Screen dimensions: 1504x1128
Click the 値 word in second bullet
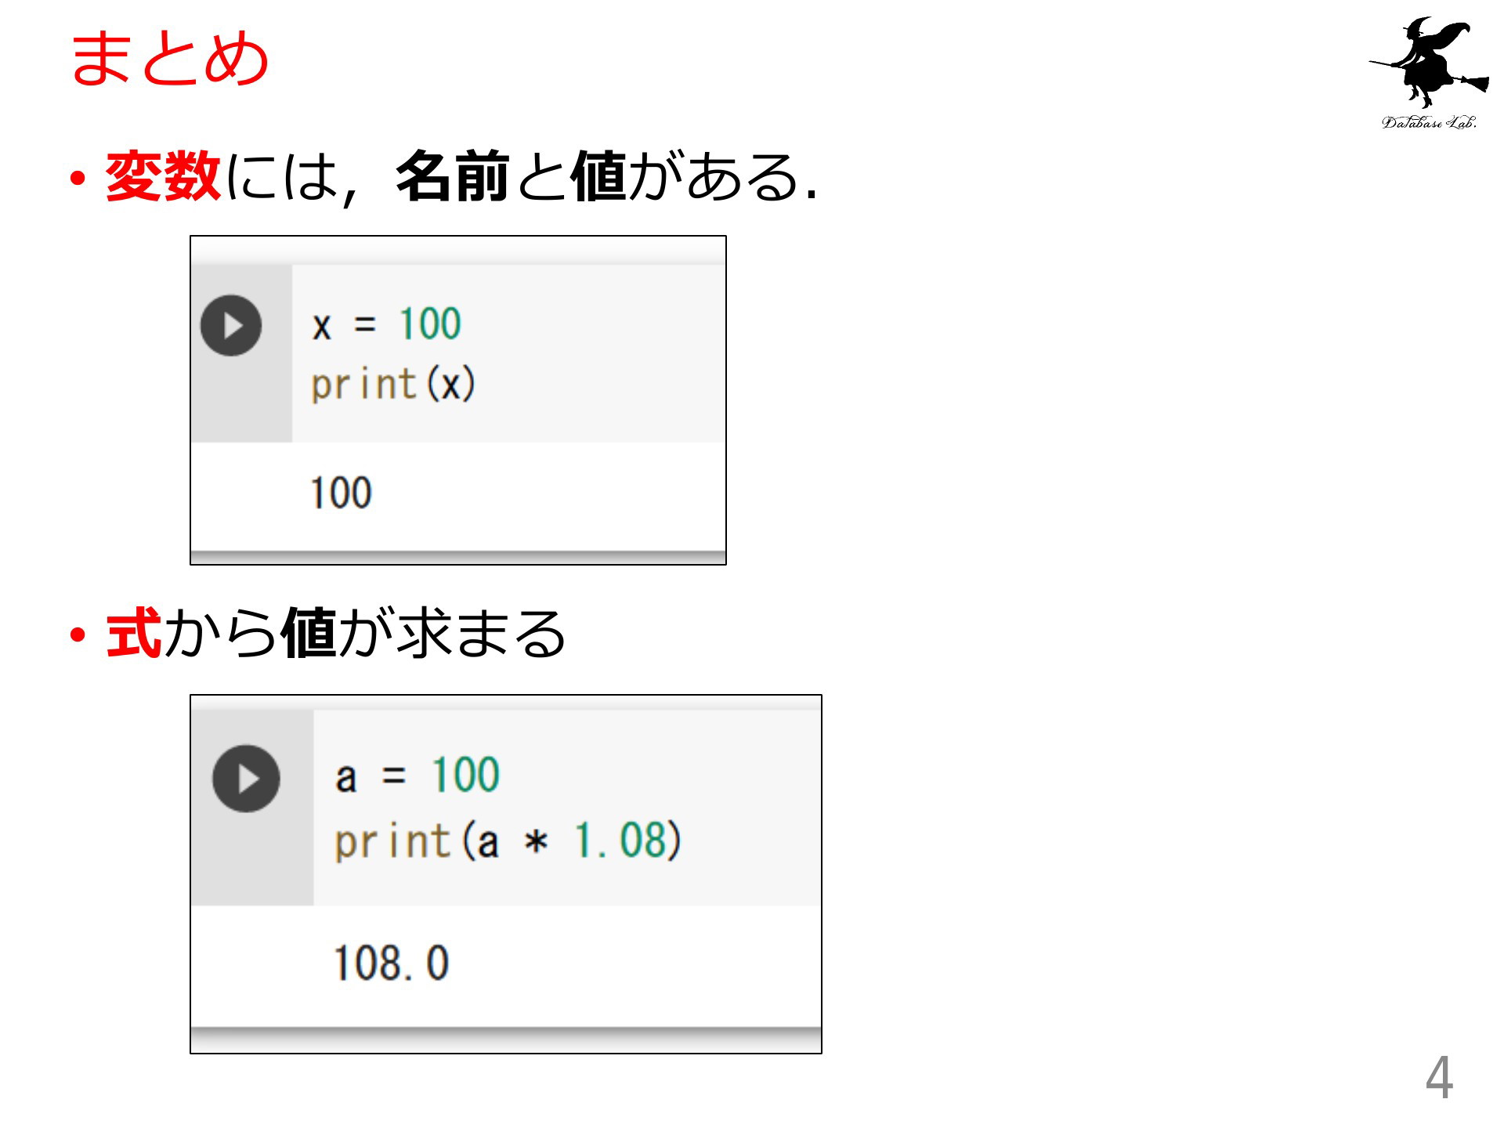(309, 633)
